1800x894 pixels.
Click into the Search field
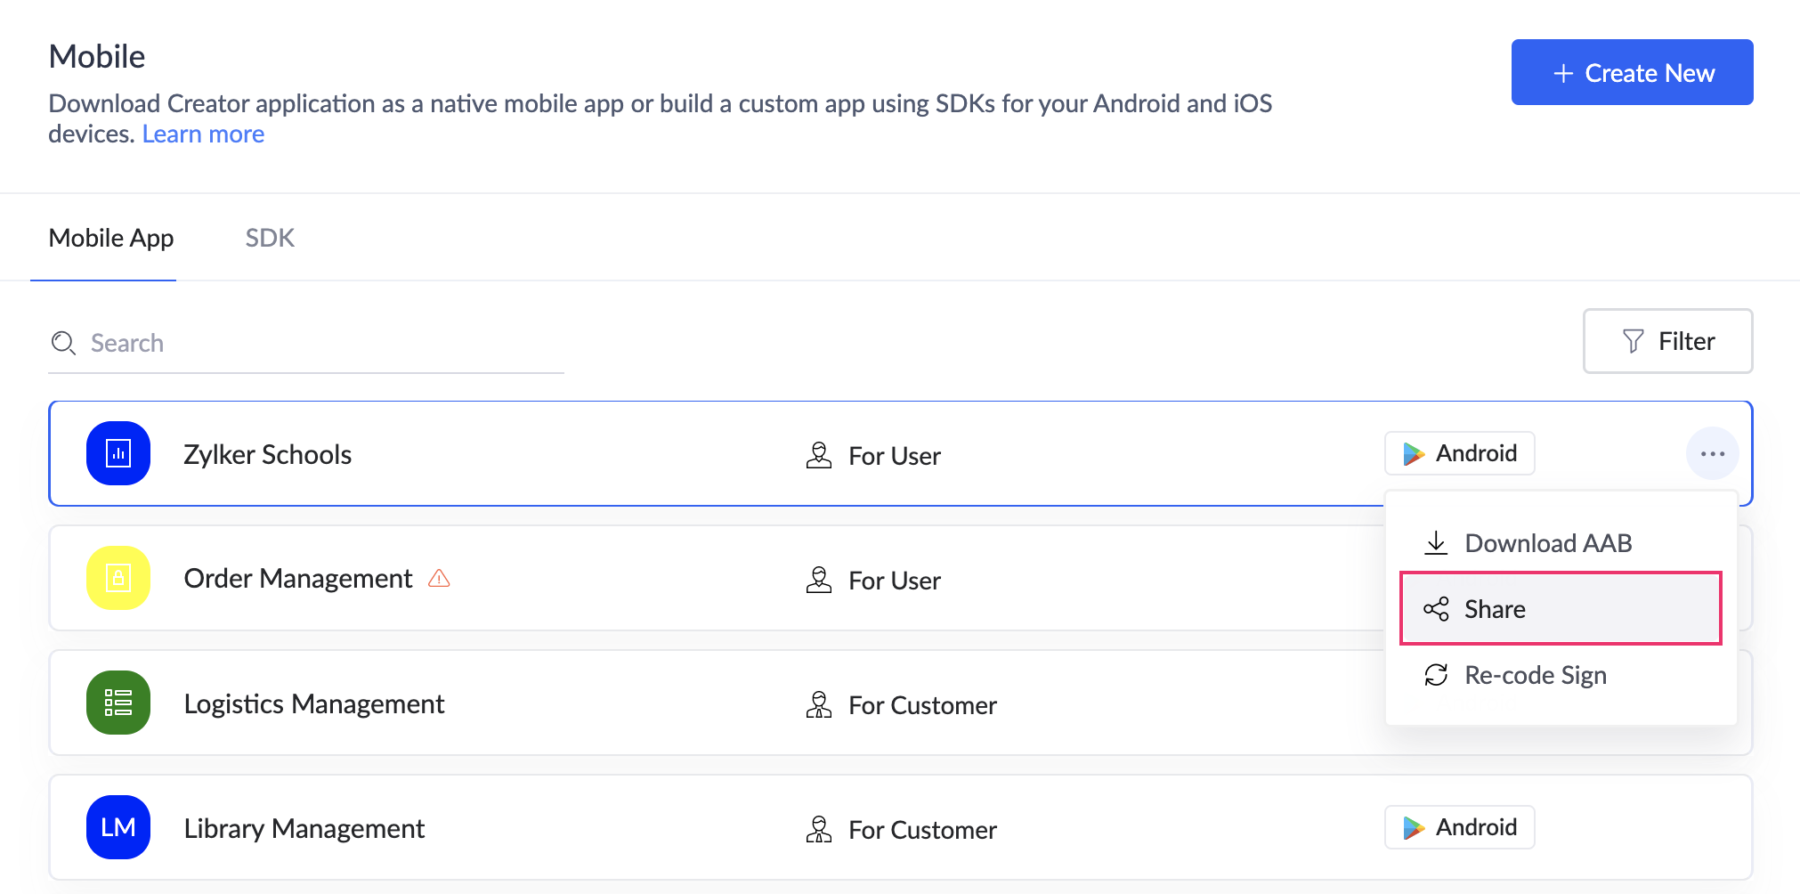click(x=320, y=343)
